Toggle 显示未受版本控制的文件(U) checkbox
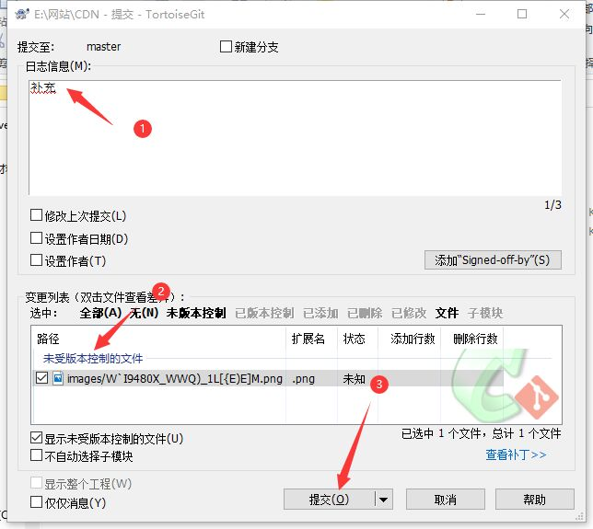This screenshot has width=593, height=529. tap(36, 438)
